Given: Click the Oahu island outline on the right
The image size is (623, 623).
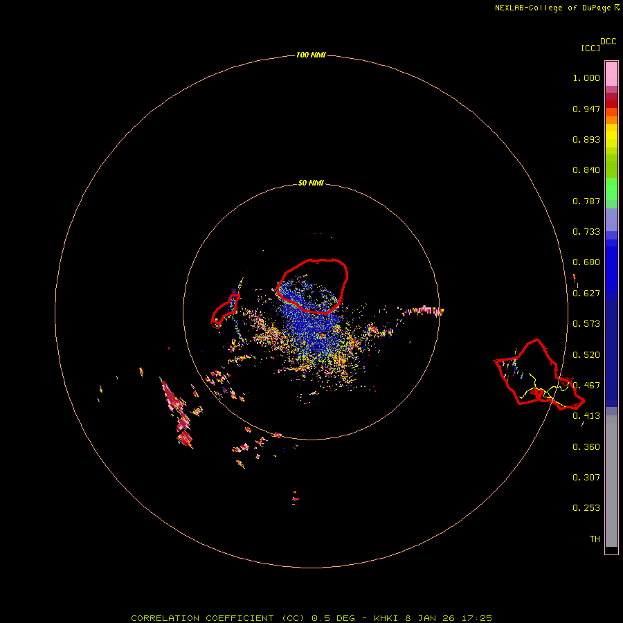Looking at the screenshot, I should 539,374.
